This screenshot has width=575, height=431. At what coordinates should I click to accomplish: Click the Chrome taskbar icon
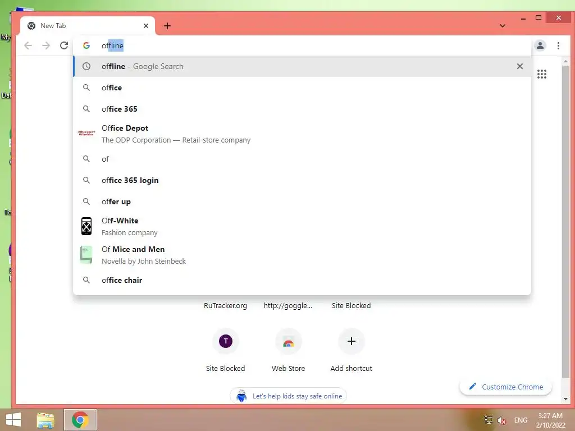coord(80,420)
